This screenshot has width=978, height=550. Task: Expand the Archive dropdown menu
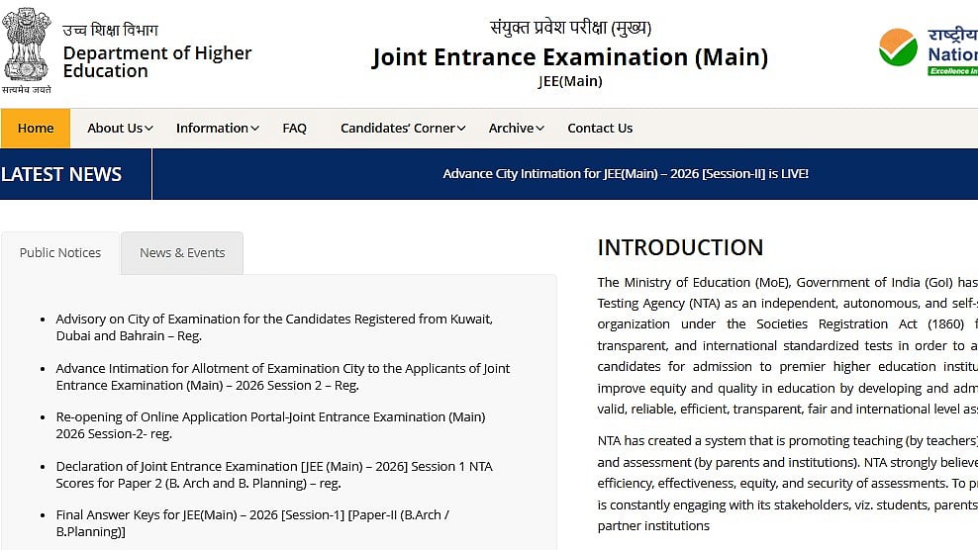pos(517,128)
